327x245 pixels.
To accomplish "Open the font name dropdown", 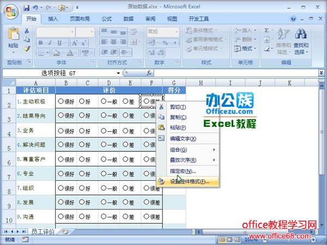I will (72, 32).
